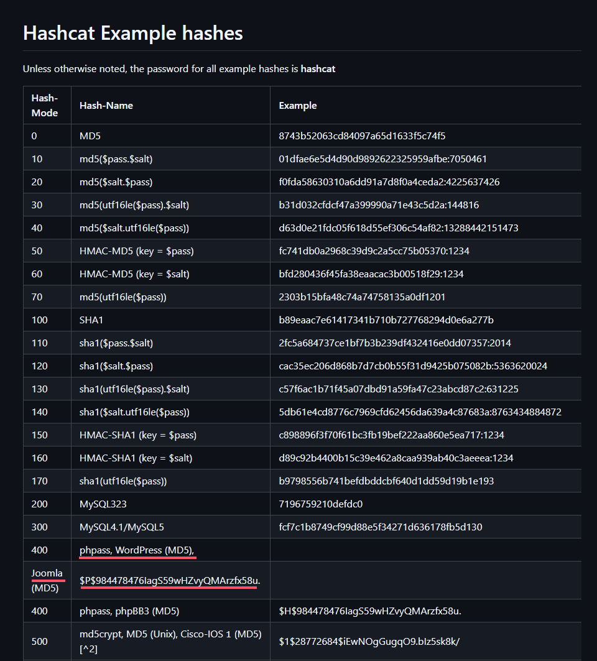Click the phpass, phpBB3 (MD5) cell
This screenshot has height=661, width=597.
click(x=129, y=611)
